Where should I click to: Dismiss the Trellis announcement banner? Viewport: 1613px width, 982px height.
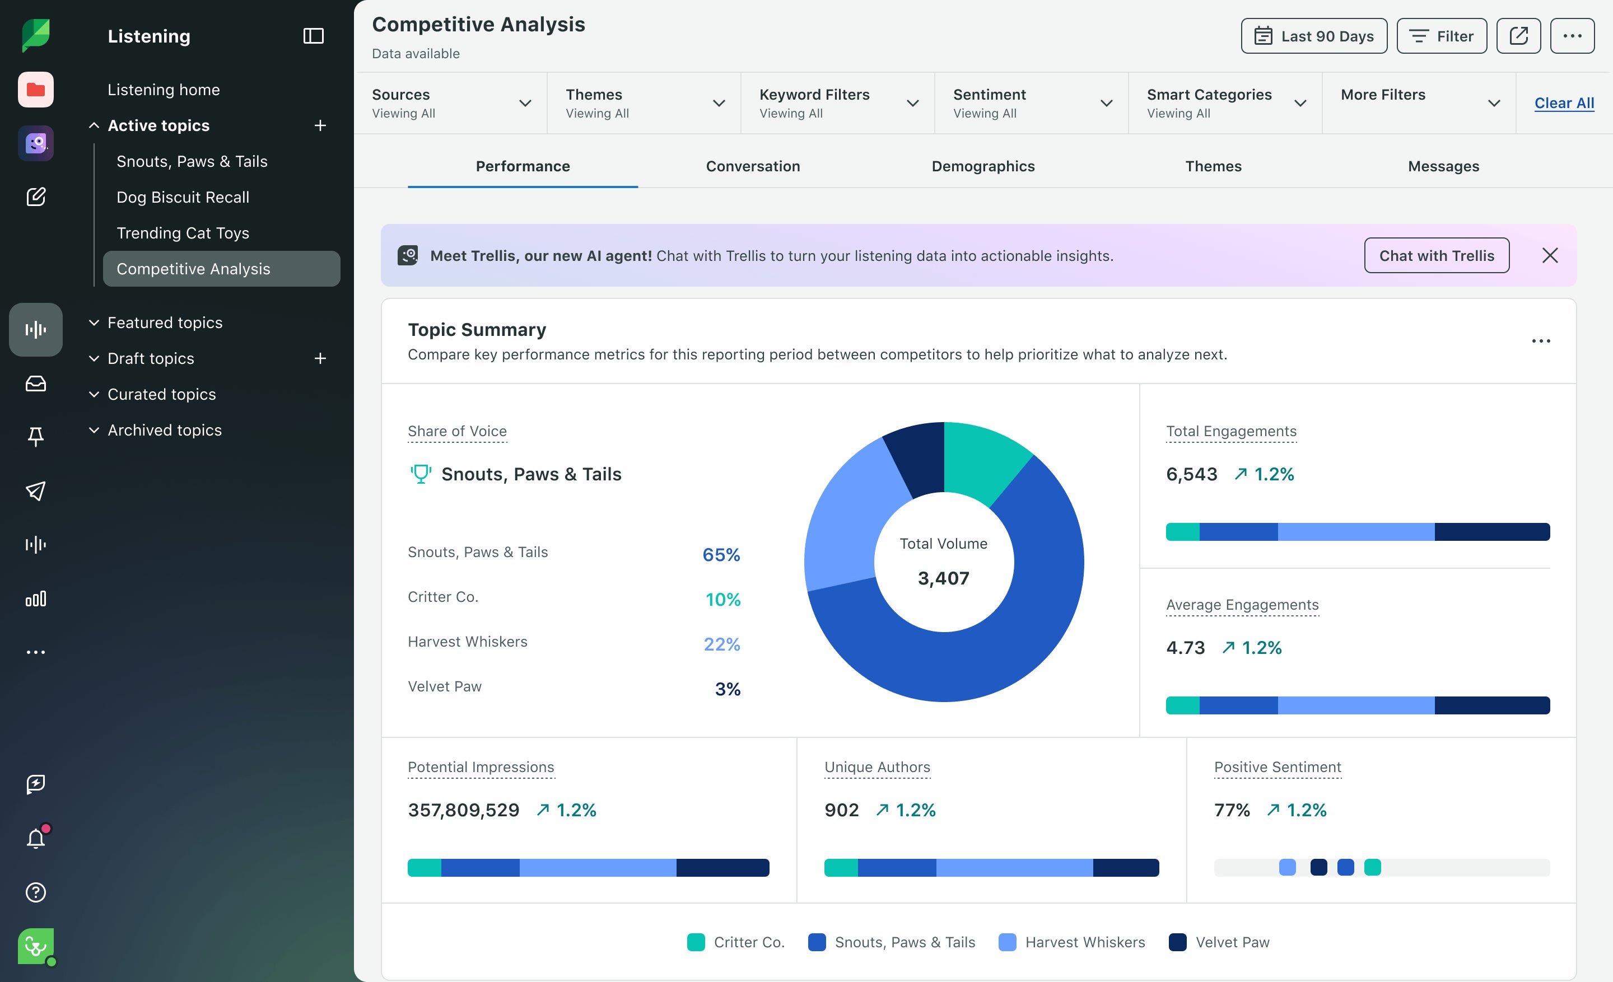1550,255
